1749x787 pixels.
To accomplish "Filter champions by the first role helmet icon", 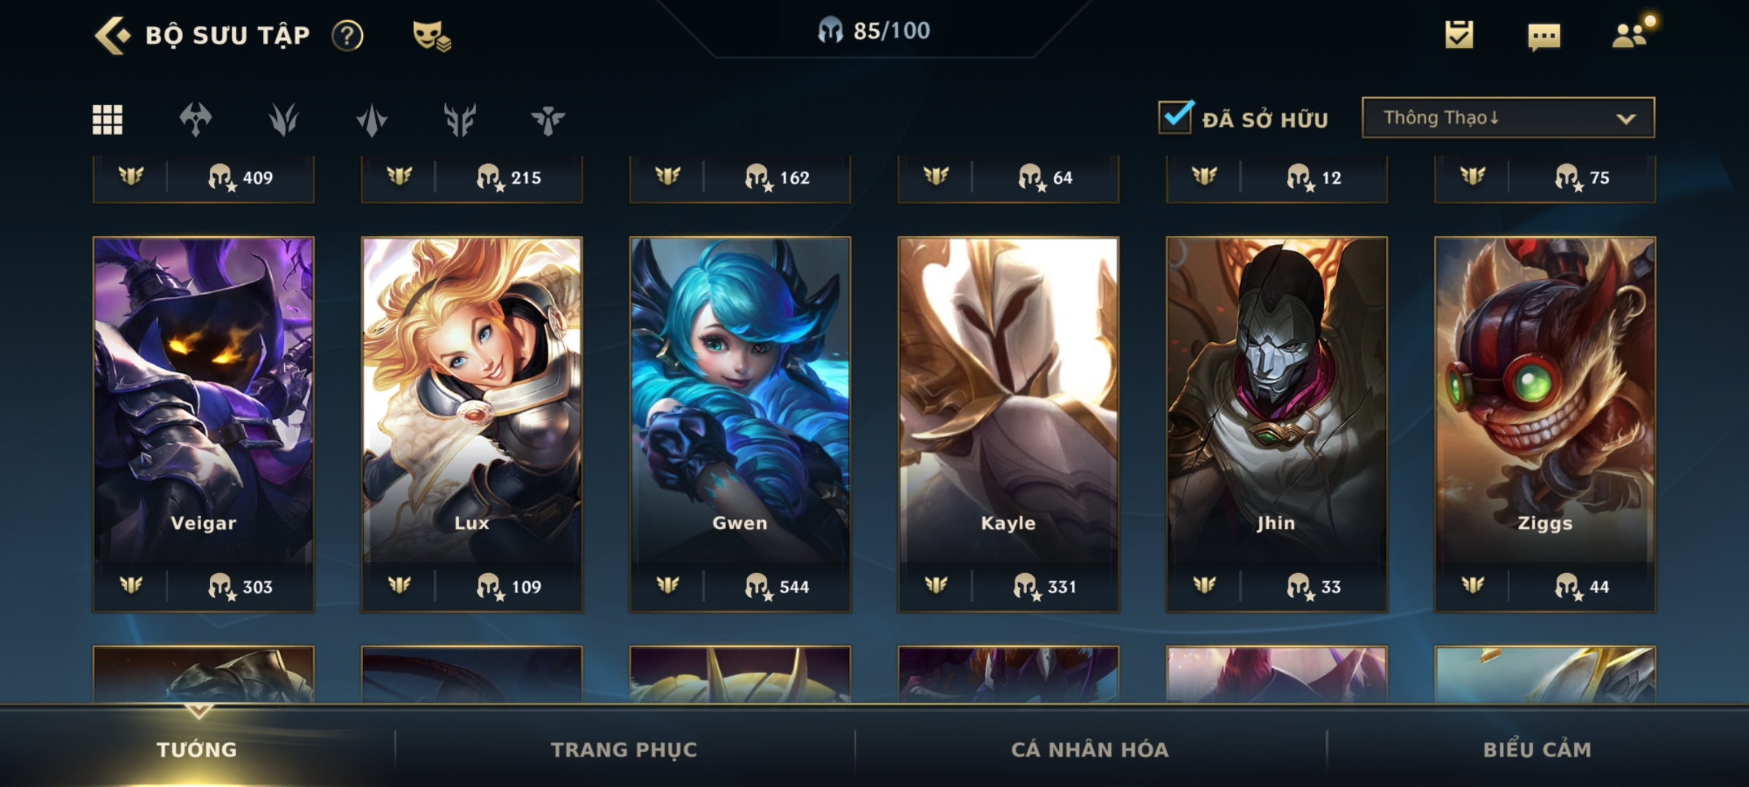I will [195, 120].
